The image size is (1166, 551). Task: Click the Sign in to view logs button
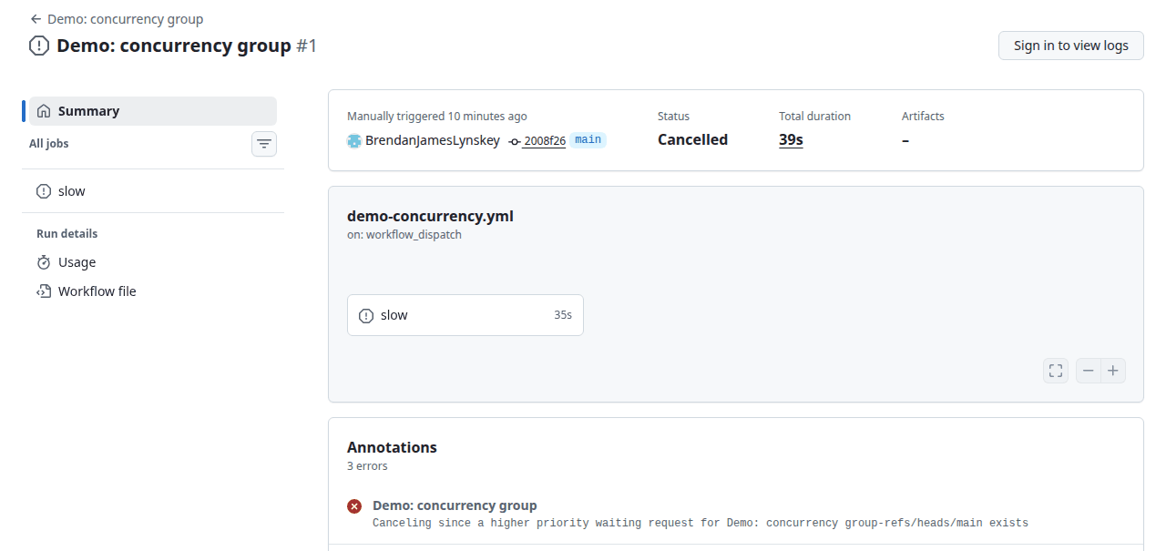[1071, 46]
